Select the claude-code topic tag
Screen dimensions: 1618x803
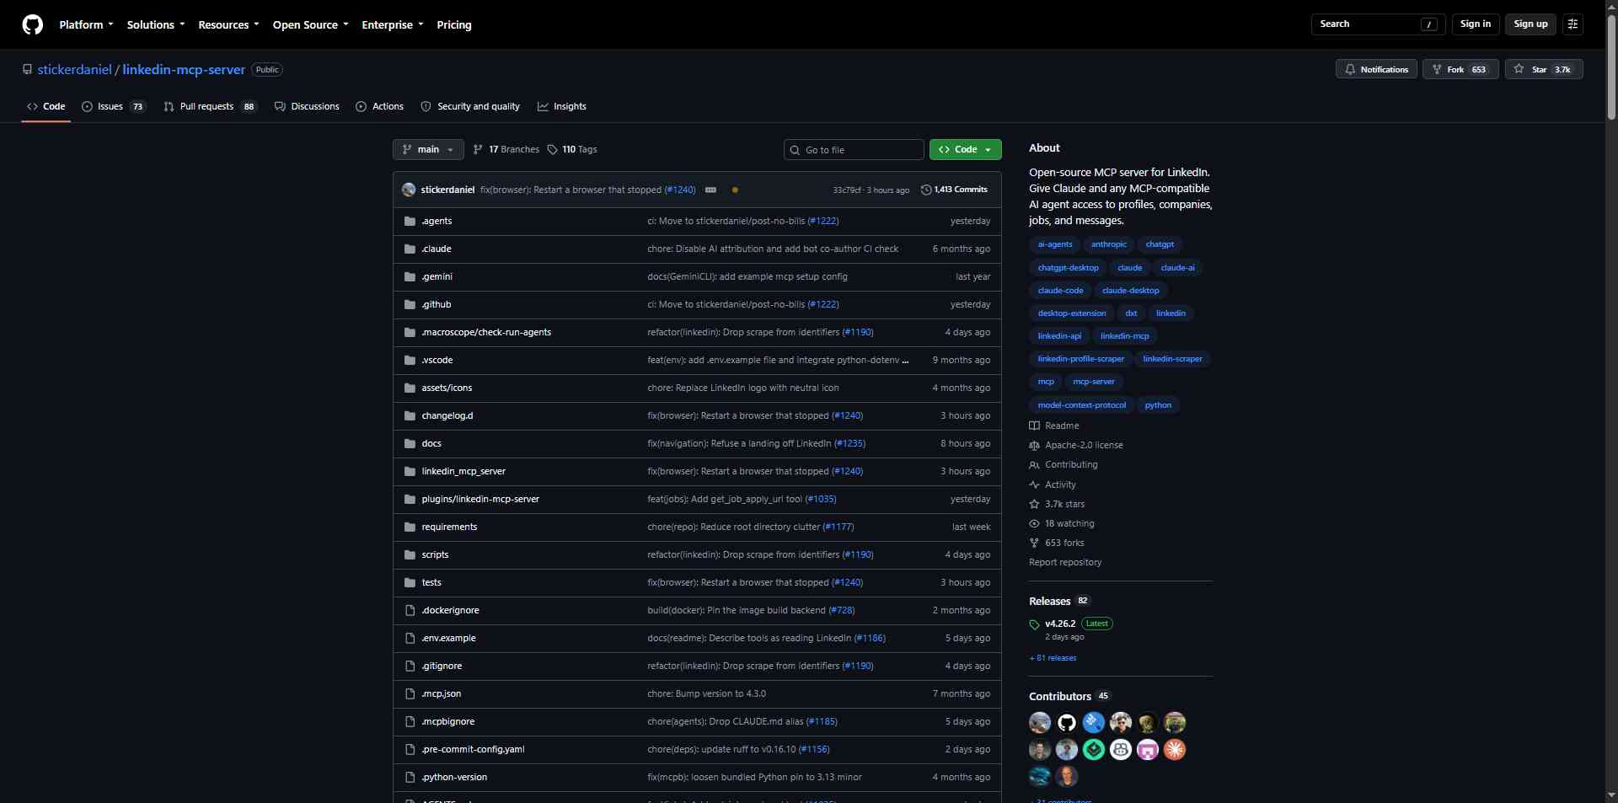tap(1060, 290)
